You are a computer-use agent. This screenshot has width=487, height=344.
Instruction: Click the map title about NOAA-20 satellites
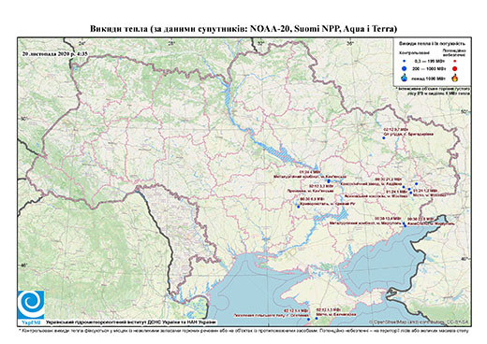point(243,29)
